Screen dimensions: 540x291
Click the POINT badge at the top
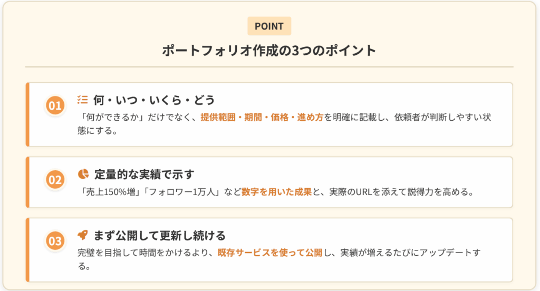point(269,26)
